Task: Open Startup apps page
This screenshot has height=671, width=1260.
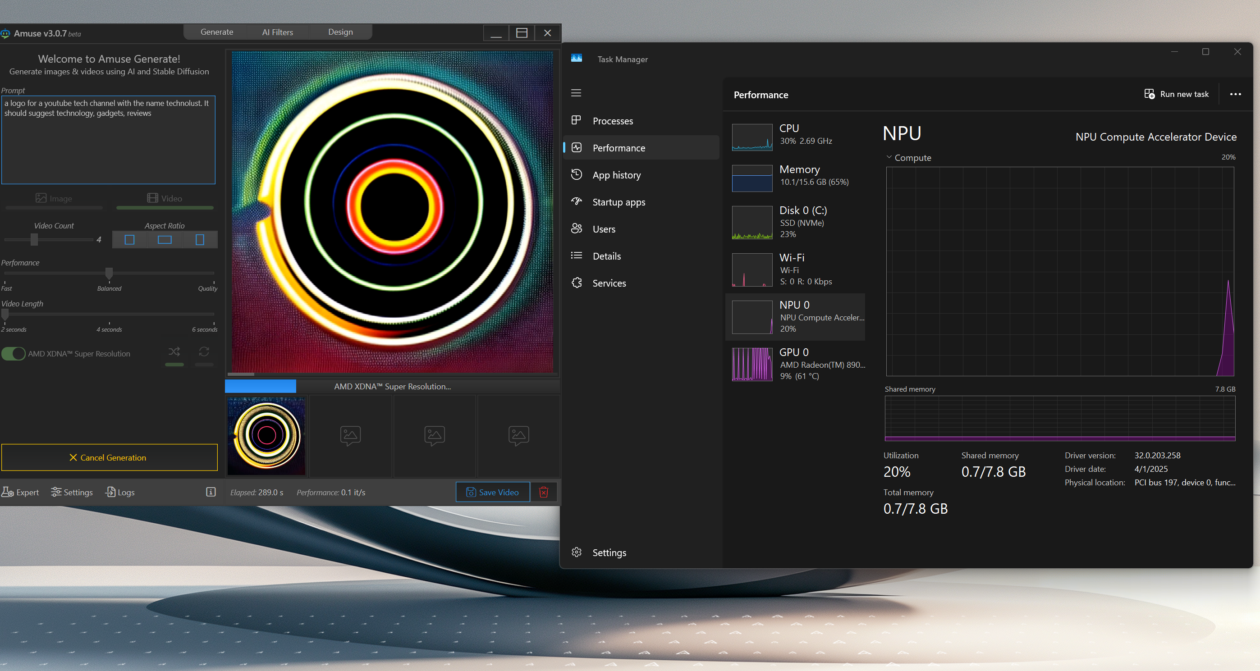Action: coord(618,202)
